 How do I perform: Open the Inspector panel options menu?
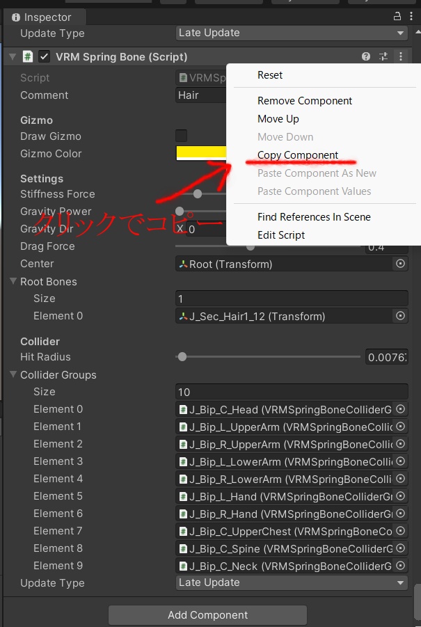point(411,17)
